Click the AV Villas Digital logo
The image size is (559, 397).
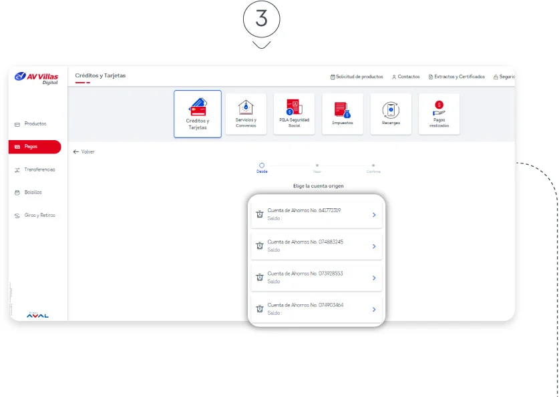click(37, 78)
